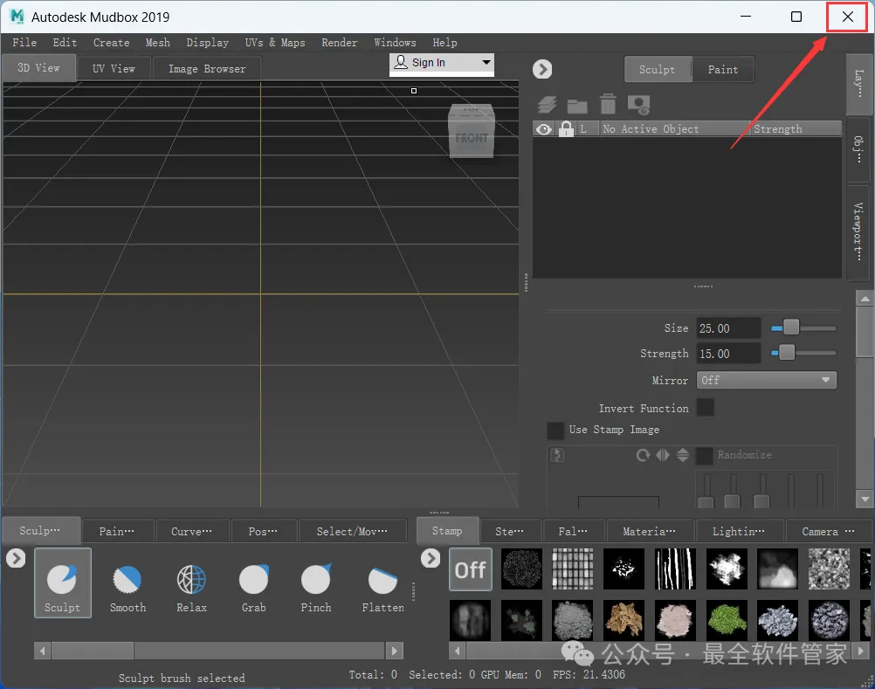Turn stamp Off in stamp tray
The image size is (875, 689).
[x=471, y=569]
